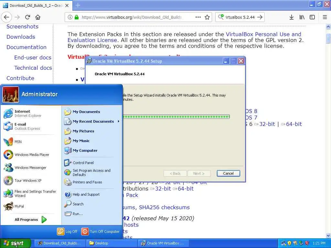
Task: Open Printers and Faxes
Action: [92, 182]
